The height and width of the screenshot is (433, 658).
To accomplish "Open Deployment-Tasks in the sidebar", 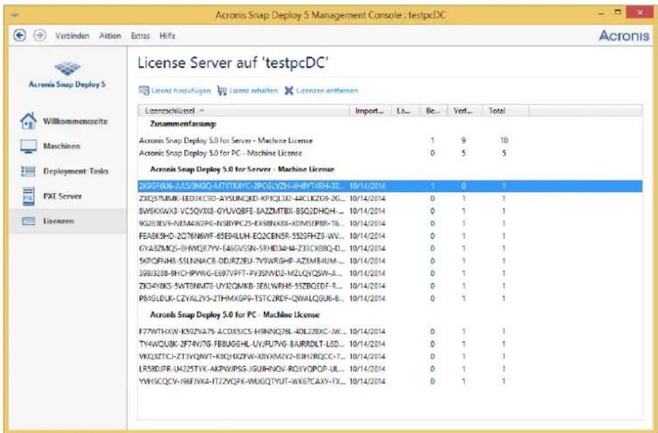I will point(76,172).
